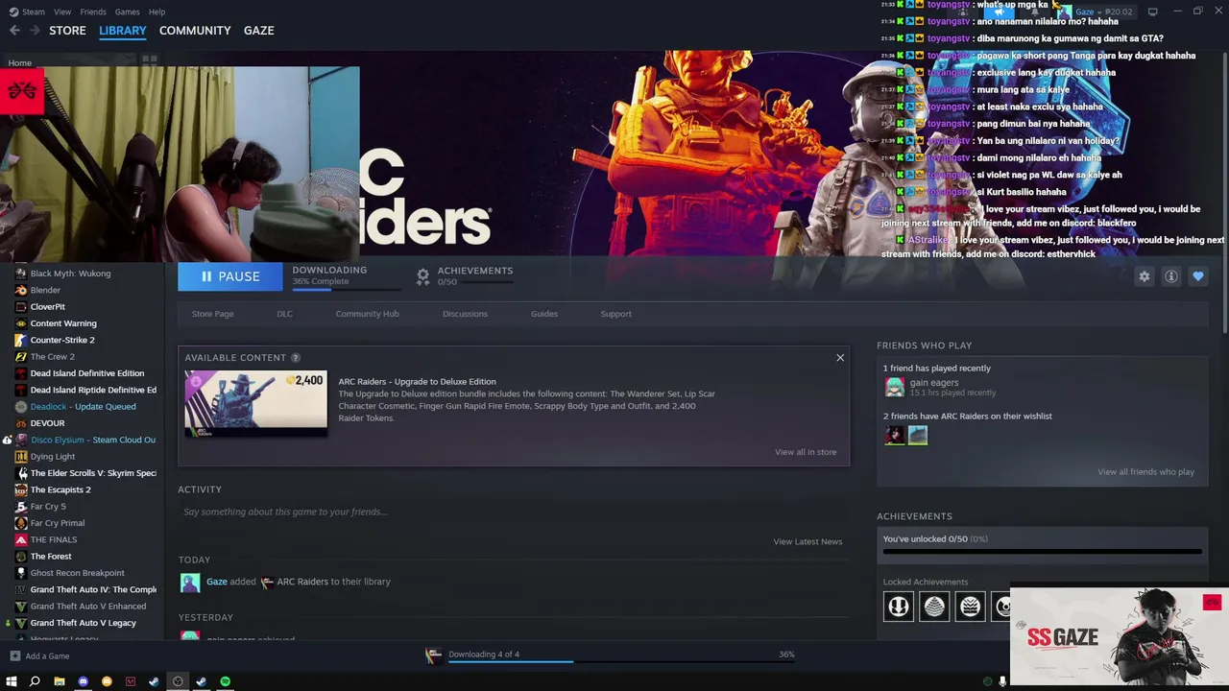Open the View menu
The width and height of the screenshot is (1229, 691).
[x=62, y=12]
